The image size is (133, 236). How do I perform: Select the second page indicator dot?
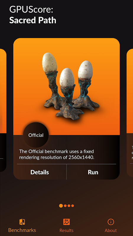tap(65, 206)
